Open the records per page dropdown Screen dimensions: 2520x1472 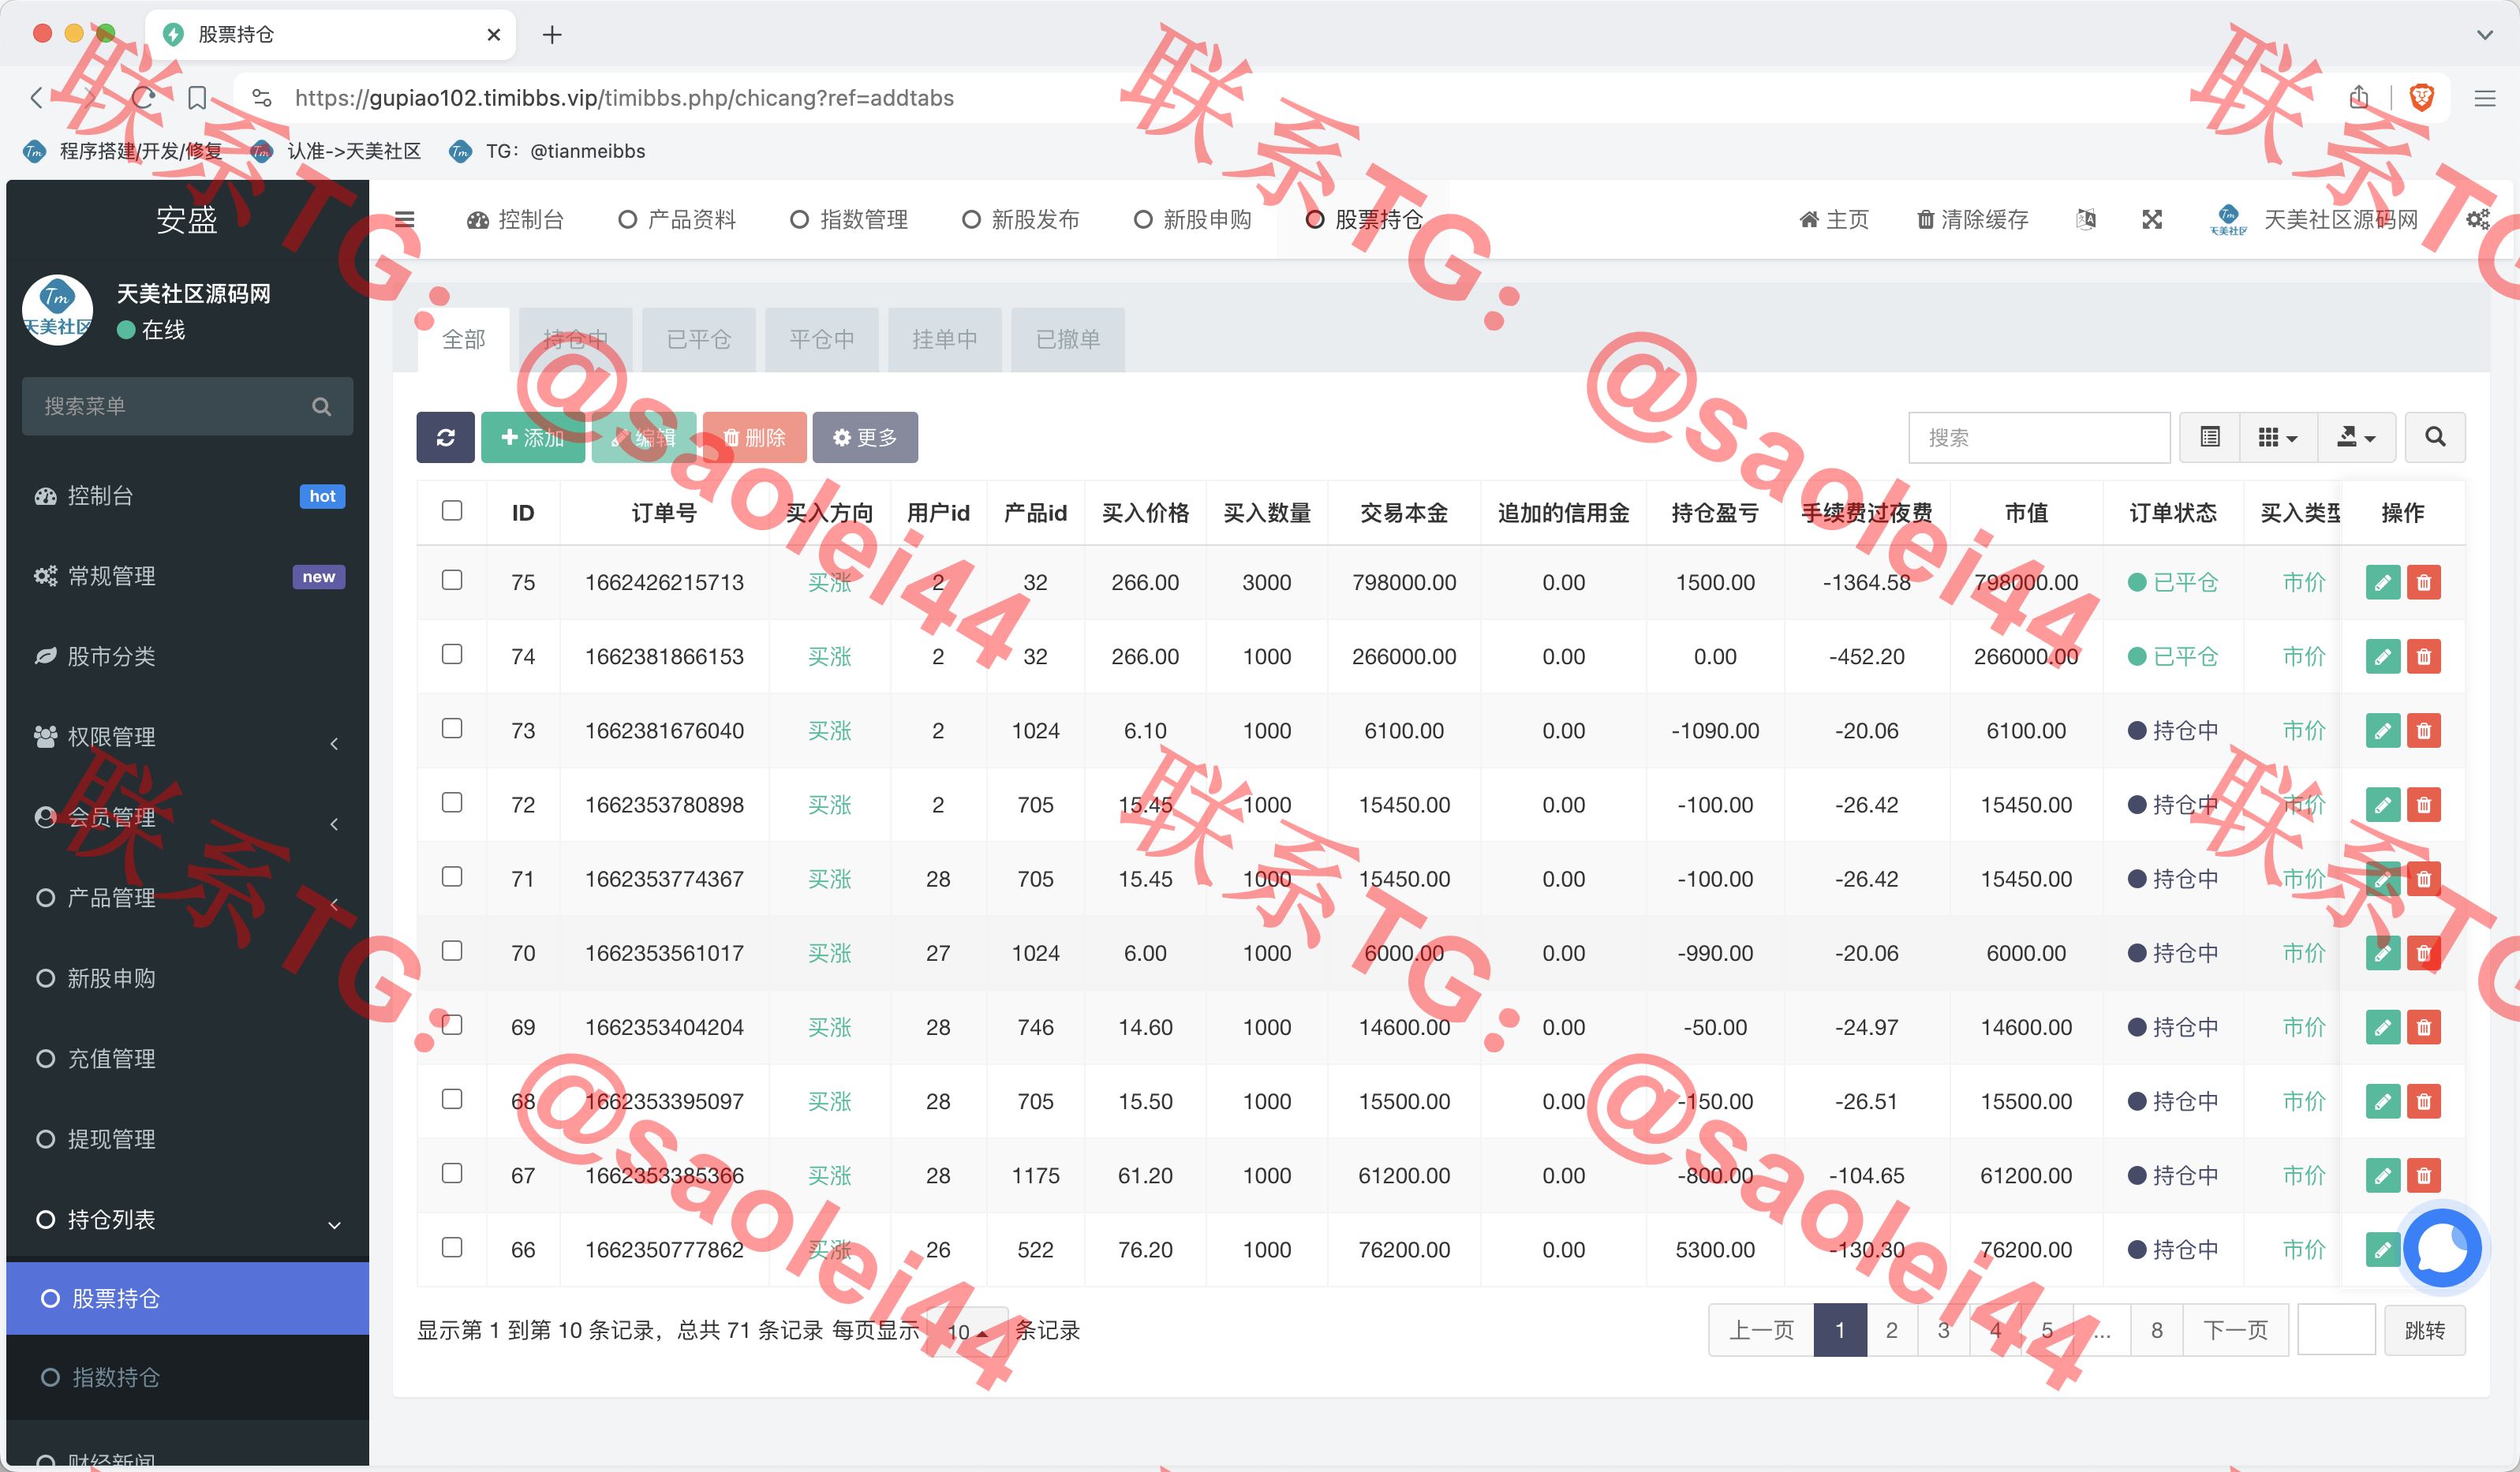point(967,1331)
